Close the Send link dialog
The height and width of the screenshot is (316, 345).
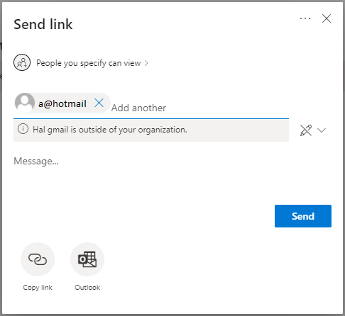[x=327, y=18]
